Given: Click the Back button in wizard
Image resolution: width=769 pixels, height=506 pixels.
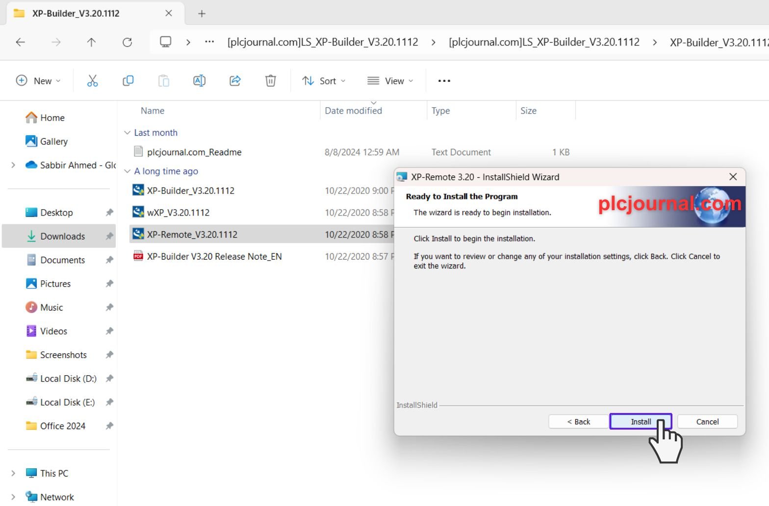Looking at the screenshot, I should point(578,422).
